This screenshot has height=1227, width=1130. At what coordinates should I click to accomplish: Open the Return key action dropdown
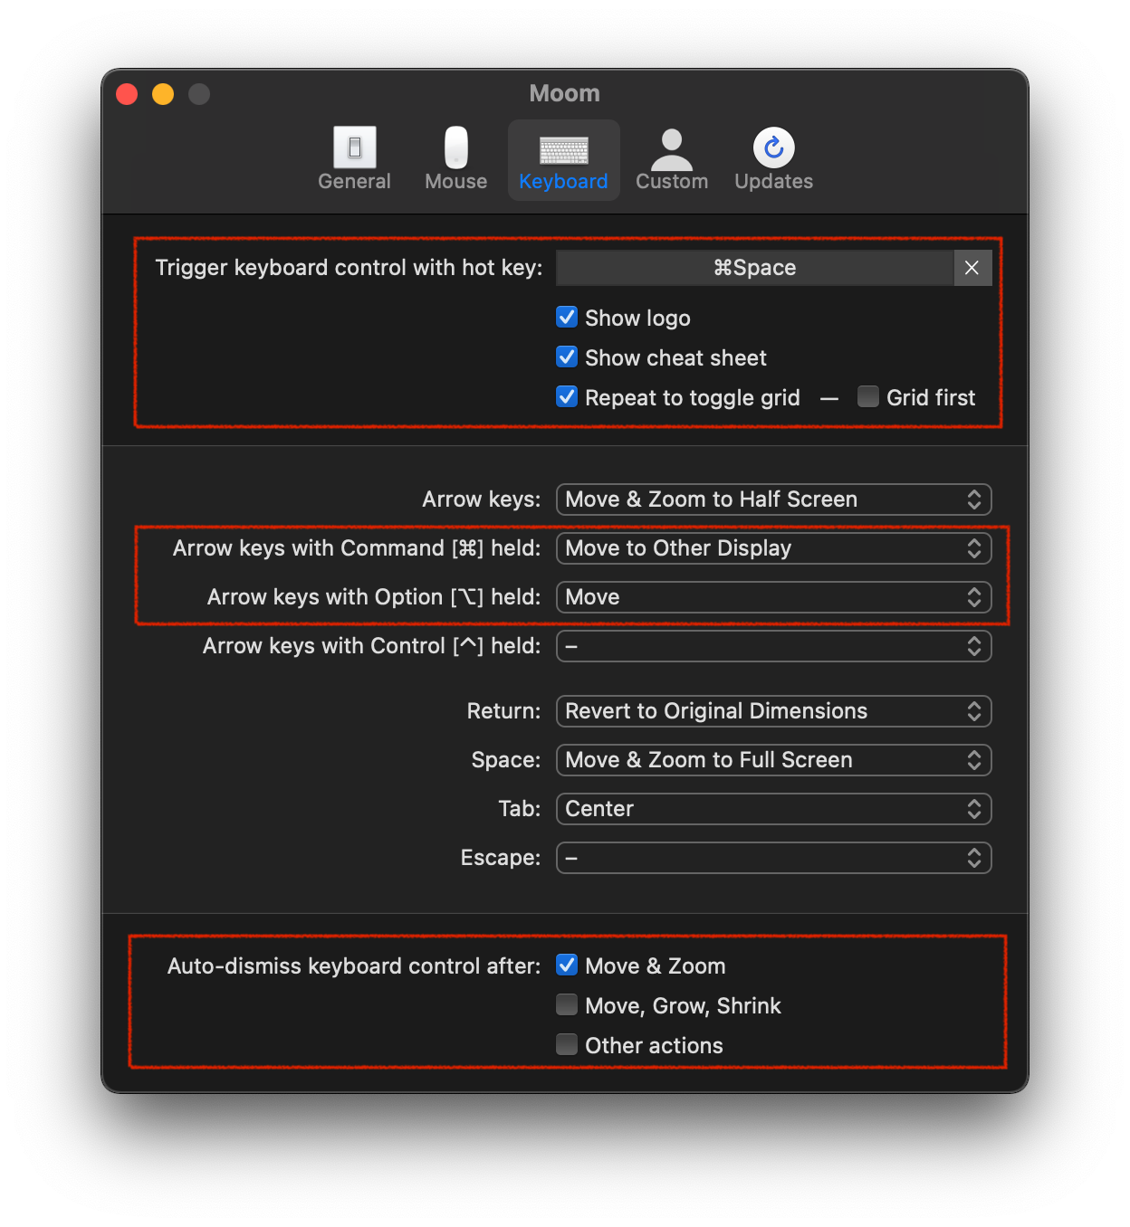(774, 711)
